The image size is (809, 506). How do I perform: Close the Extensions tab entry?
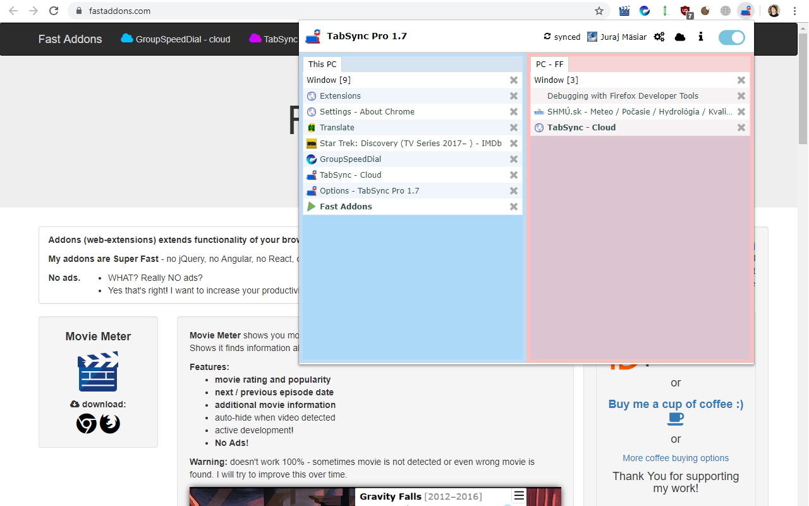pos(514,96)
